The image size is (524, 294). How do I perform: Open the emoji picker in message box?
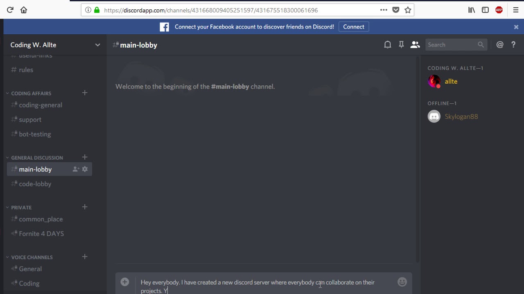tap(402, 282)
